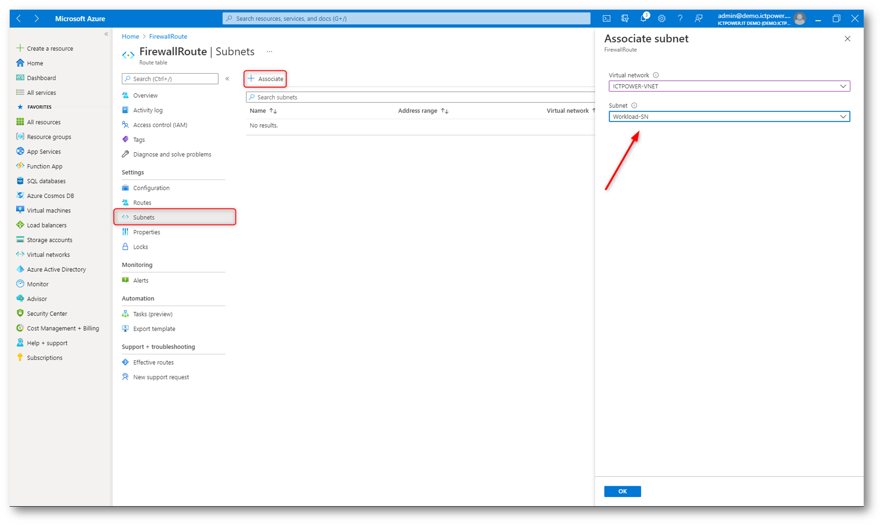Close the Associate subnet panel
Image resolution: width=883 pixels, height=526 pixels.
click(847, 39)
